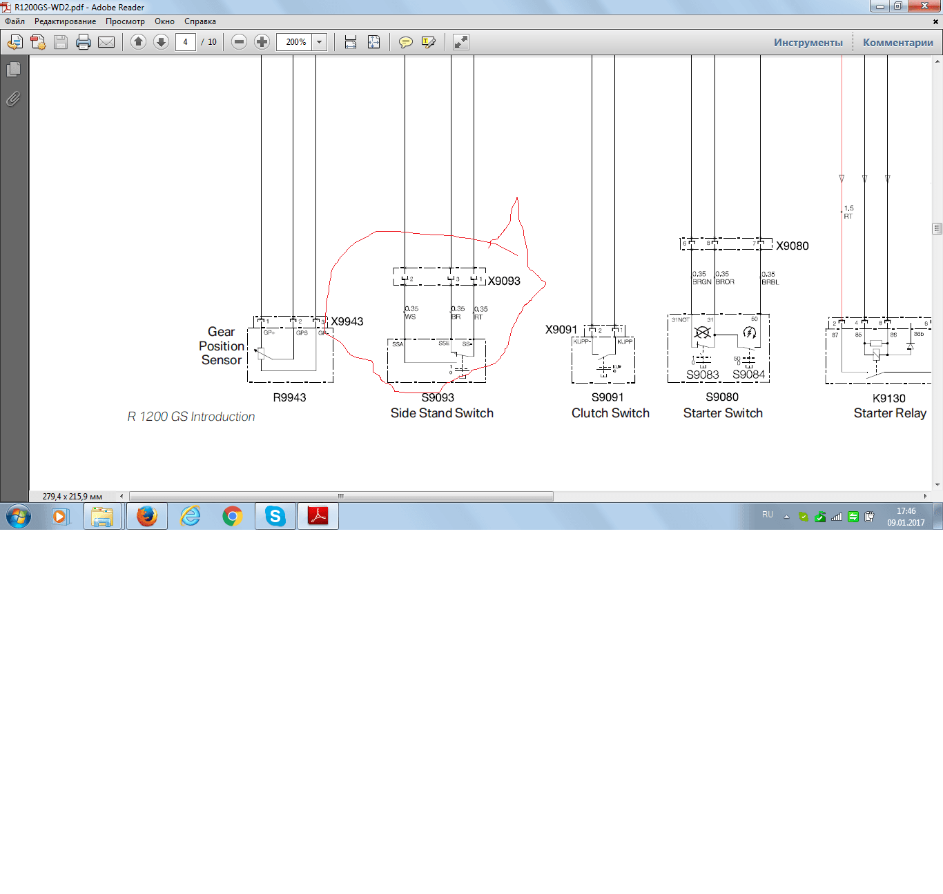Click the Print file icon

coord(84,42)
